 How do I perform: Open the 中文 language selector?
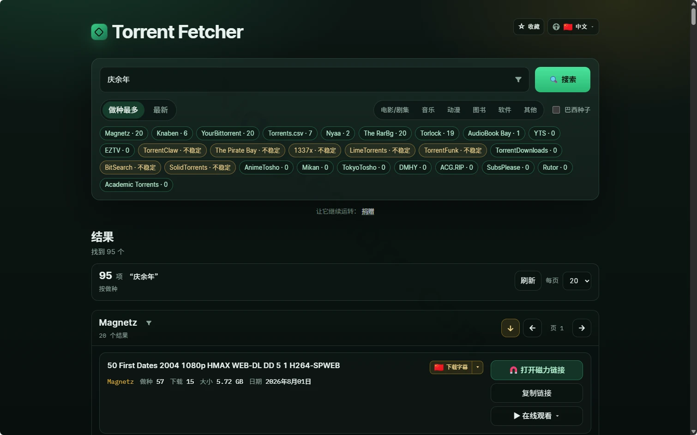point(573,27)
